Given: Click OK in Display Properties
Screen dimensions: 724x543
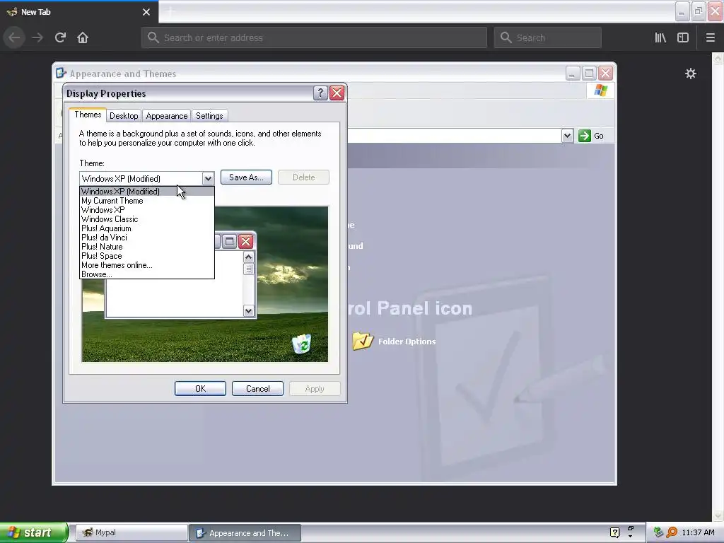Looking at the screenshot, I should (x=200, y=388).
